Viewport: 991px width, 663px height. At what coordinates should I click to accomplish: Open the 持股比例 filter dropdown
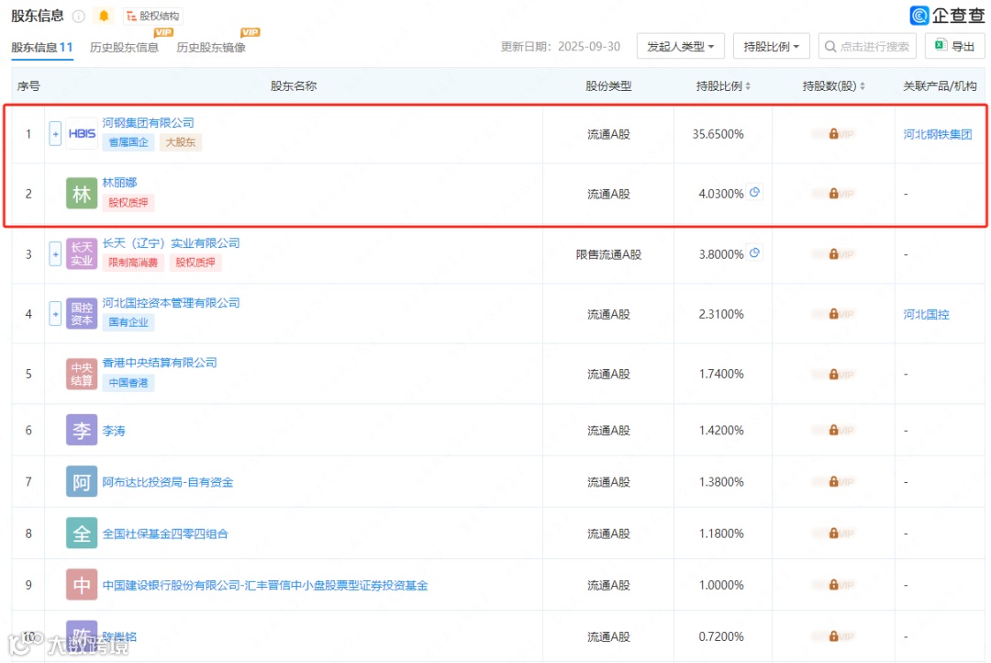(x=771, y=46)
